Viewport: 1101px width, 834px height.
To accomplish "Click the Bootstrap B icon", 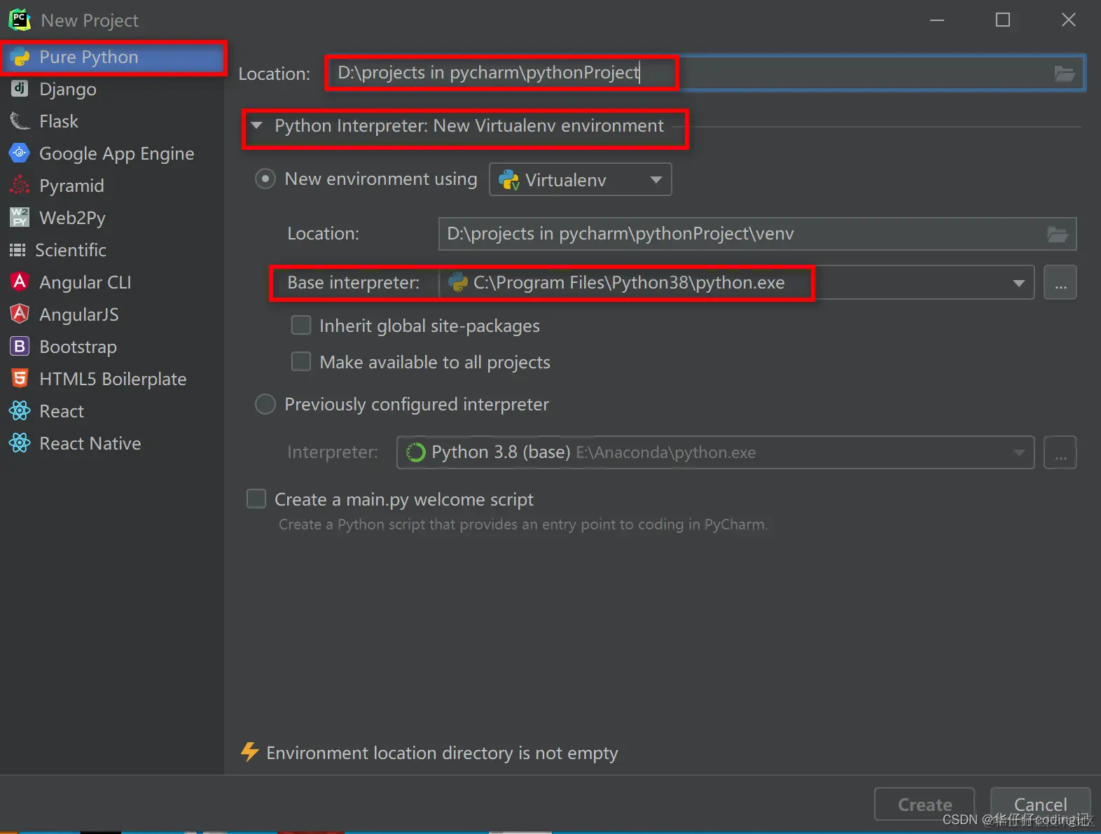I will [20, 346].
